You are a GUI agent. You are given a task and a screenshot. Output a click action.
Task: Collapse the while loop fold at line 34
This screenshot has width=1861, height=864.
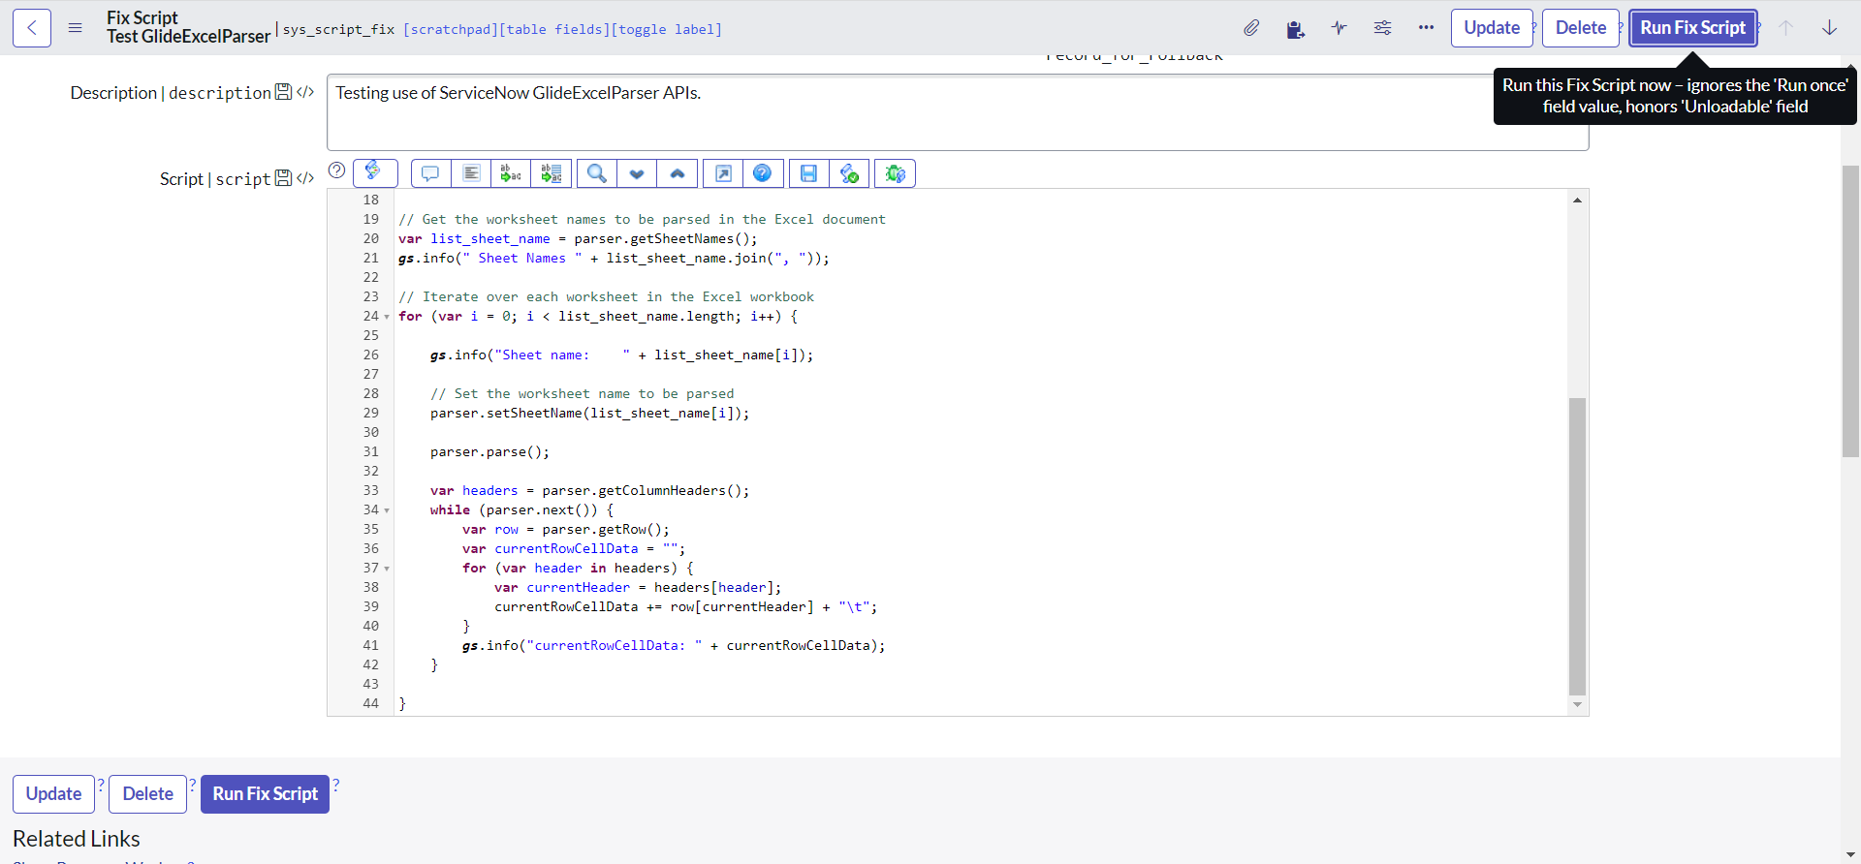(387, 510)
